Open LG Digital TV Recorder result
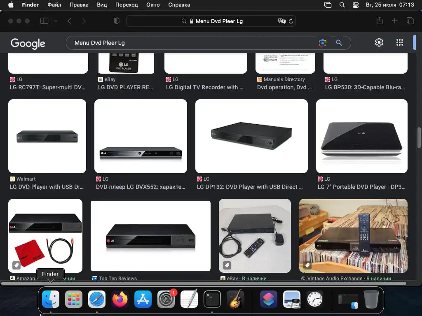The width and height of the screenshot is (422, 316). tap(204, 87)
